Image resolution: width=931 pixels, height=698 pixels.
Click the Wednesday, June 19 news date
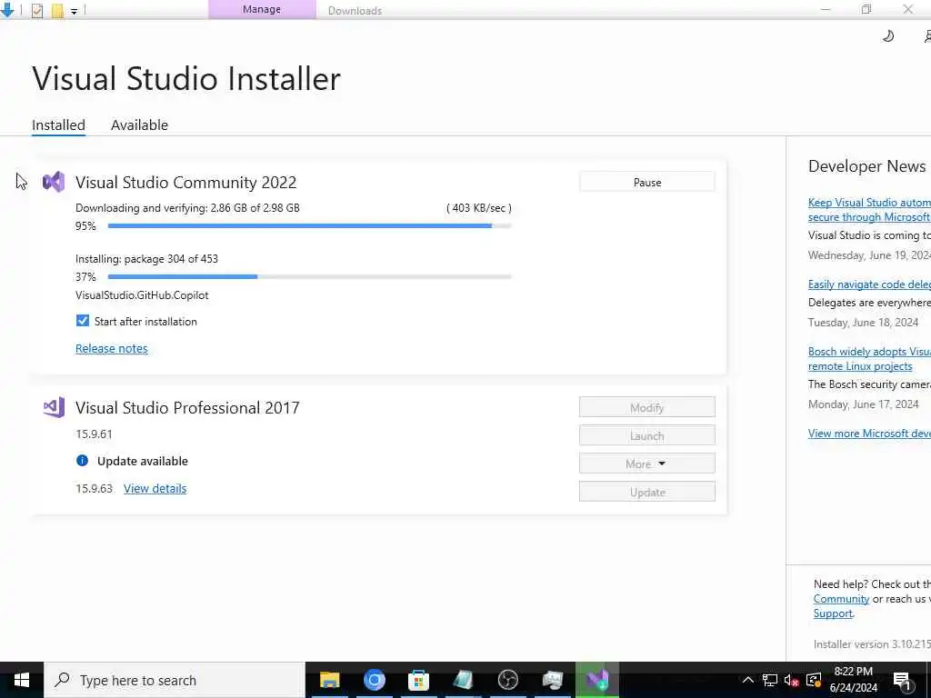(x=869, y=255)
